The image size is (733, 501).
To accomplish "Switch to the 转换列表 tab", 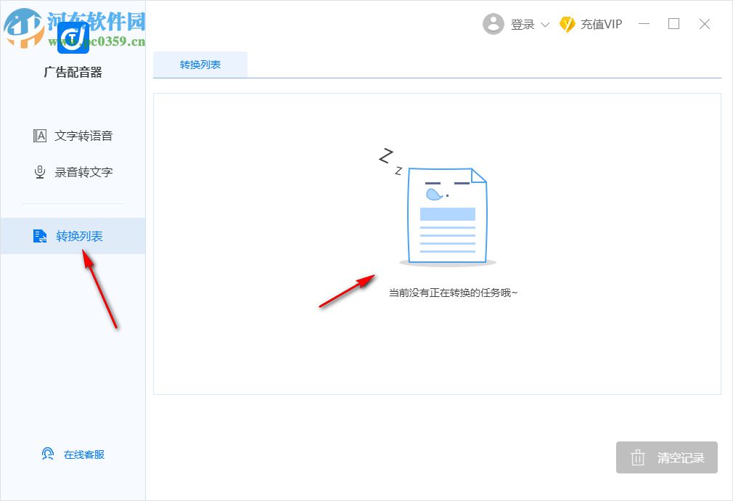I will (200, 65).
